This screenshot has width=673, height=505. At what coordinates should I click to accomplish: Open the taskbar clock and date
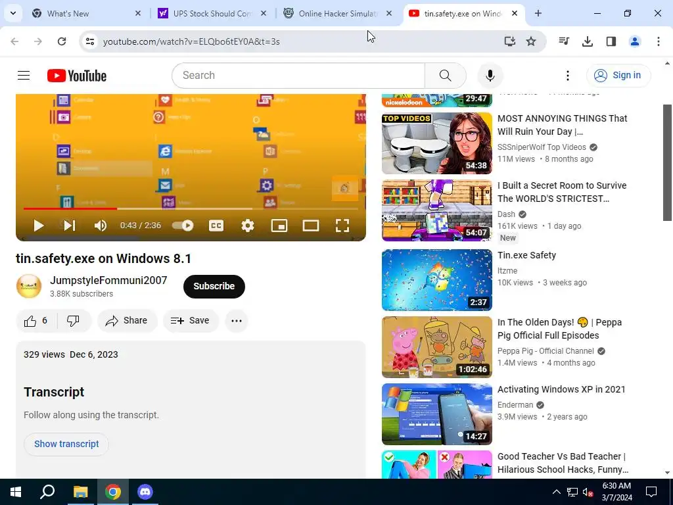point(616,492)
